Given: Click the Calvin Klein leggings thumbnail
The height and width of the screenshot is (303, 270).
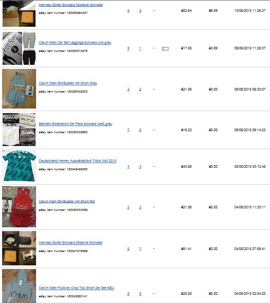Looking at the screenshot, I should coord(19,48).
